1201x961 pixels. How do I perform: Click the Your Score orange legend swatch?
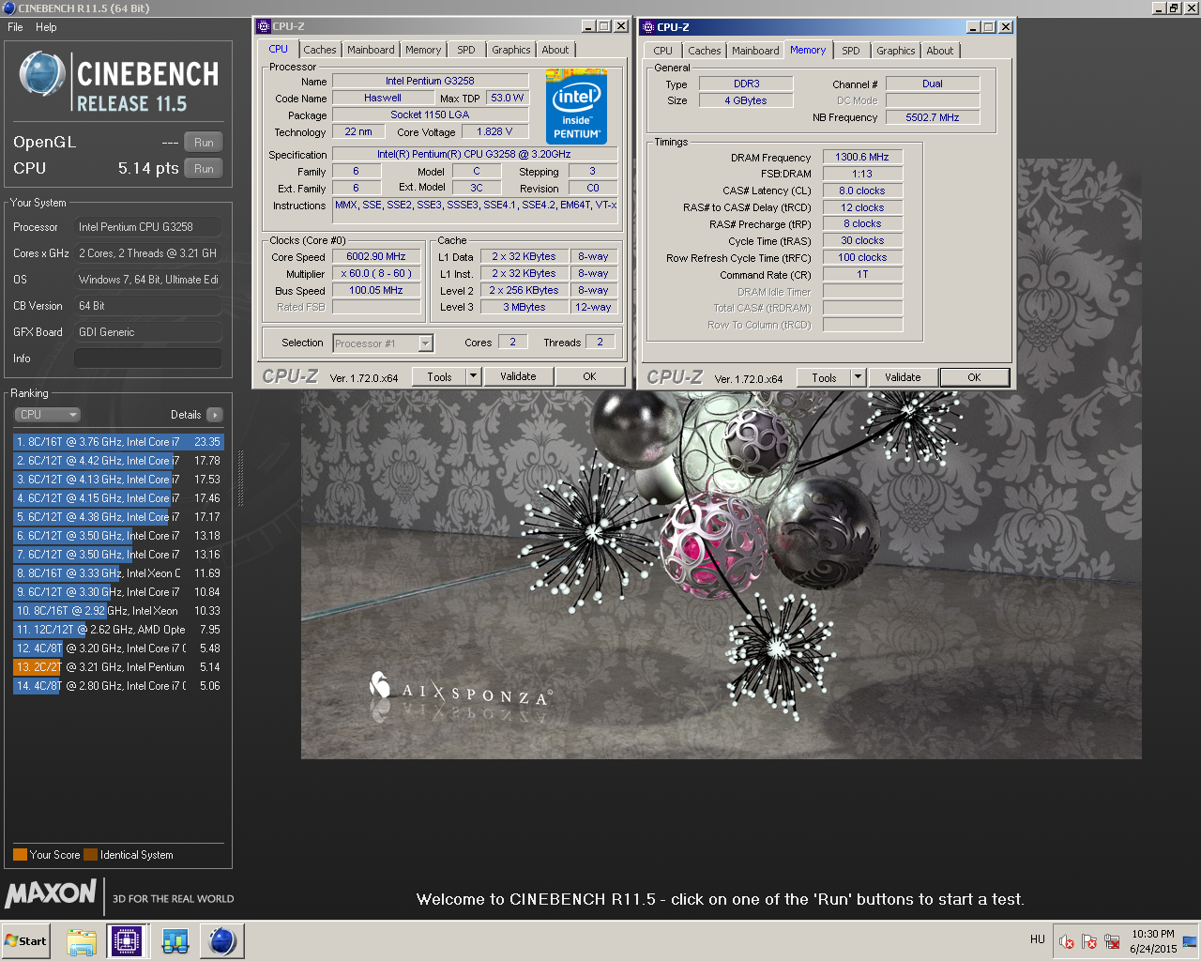20,855
